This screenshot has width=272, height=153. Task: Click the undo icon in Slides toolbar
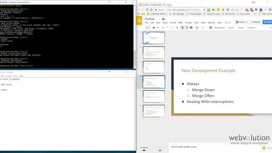158,28
